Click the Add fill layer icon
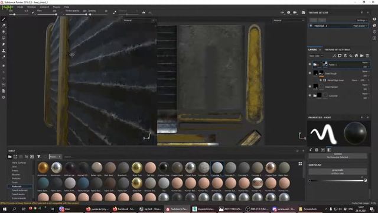Viewport: 378px width, 213px height. 351,56
